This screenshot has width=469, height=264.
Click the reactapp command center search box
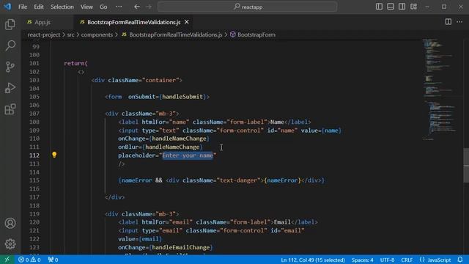tap(248, 7)
